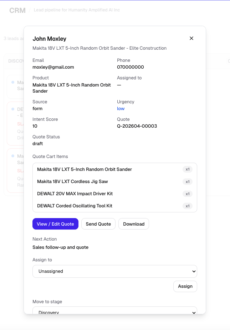Click the Intent Score value 10
This screenshot has height=330, width=230.
[x=35, y=126]
